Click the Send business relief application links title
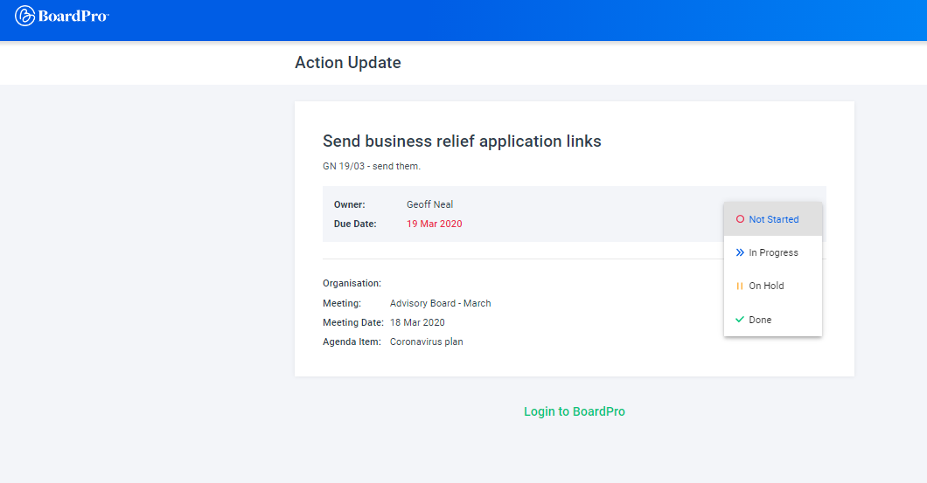This screenshot has height=483, width=927. click(x=462, y=141)
